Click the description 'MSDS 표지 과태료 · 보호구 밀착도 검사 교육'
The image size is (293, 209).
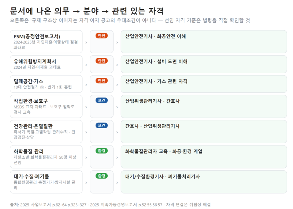point(44,110)
